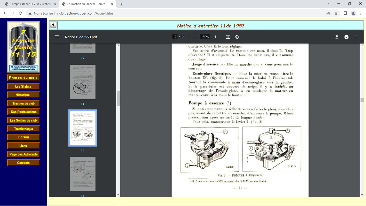Rotate the PDF counterclockwise
Image resolution: width=366 pixels, height=206 pixels.
[x=236, y=37]
